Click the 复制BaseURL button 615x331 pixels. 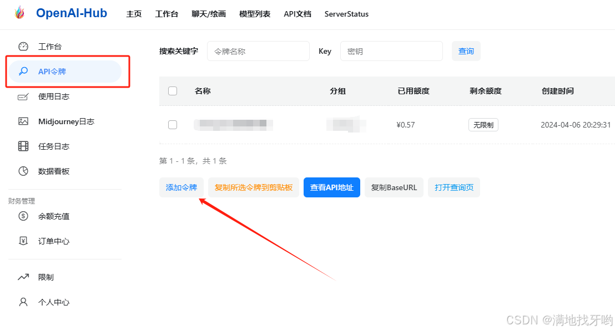[394, 187]
